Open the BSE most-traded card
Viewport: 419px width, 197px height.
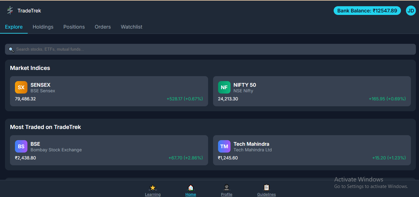point(109,150)
